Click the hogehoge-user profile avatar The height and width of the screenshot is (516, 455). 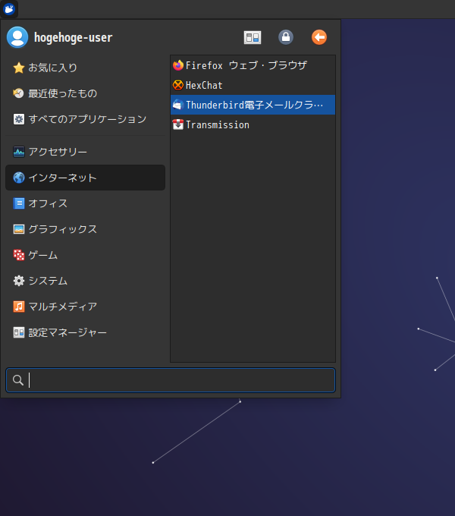pos(17,37)
